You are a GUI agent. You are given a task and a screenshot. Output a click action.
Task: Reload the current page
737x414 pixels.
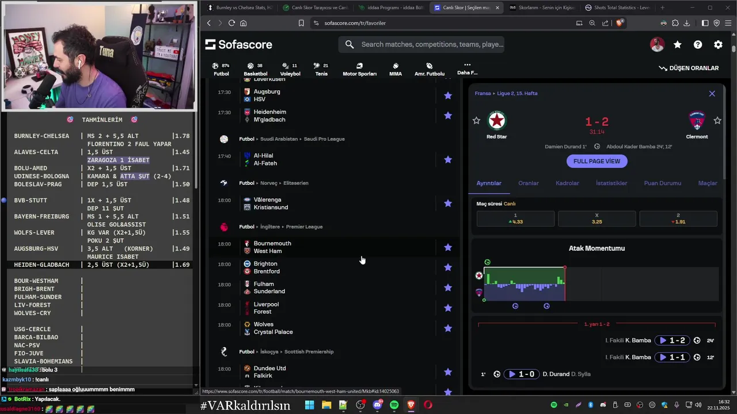point(231,23)
